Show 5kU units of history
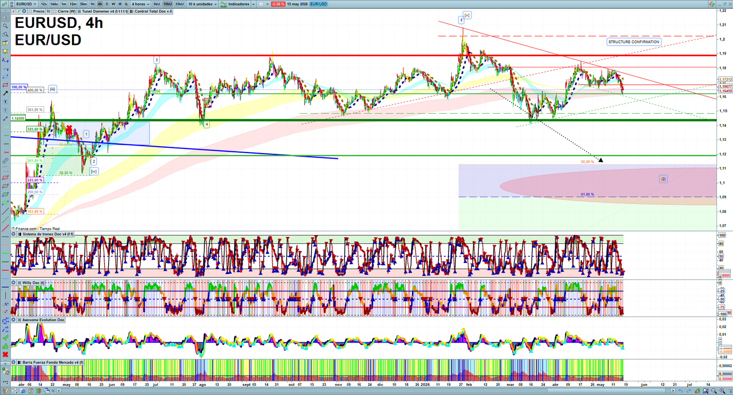The image size is (733, 395). tap(156, 4)
